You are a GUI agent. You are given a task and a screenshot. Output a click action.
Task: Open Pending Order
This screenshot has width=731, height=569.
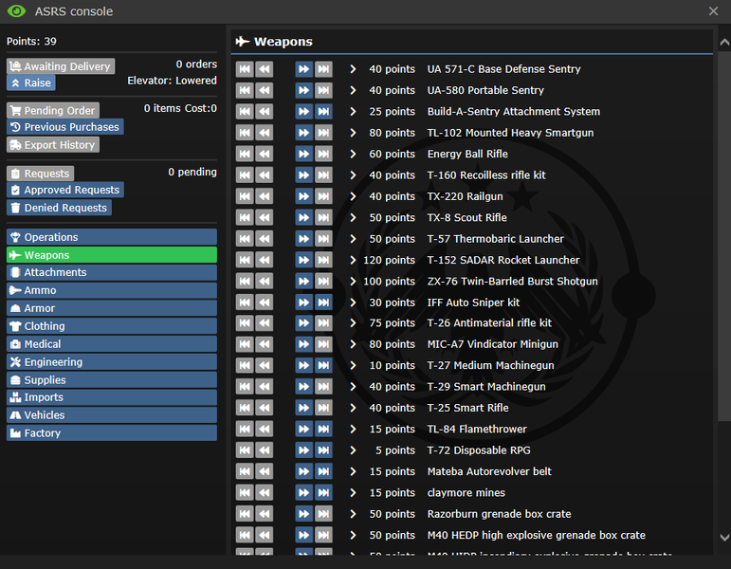pyautogui.click(x=53, y=111)
